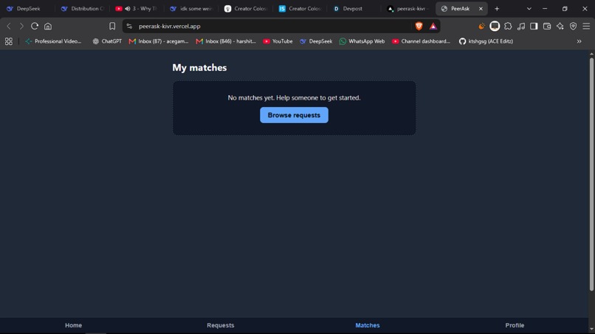Open Professional Video bookmark

click(x=53, y=41)
